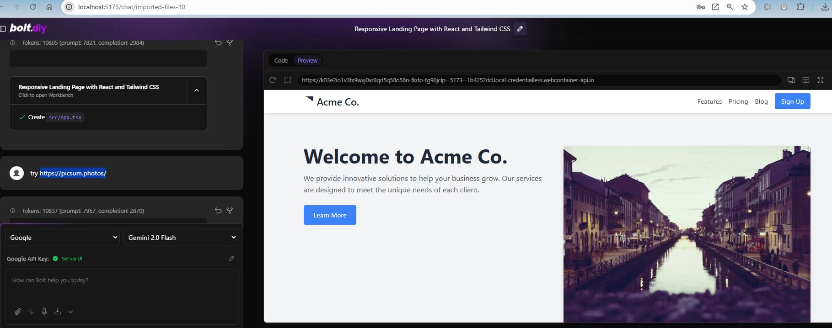Bookmark this page with the star
Image resolution: width=832 pixels, height=328 pixels.
click(x=745, y=7)
